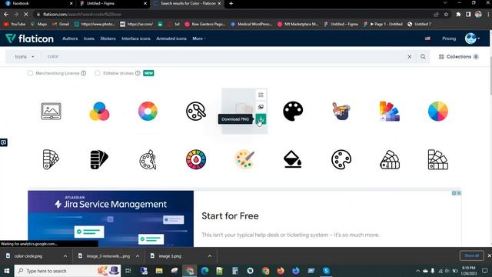Close the Jira advertisement
492x277 pixels.
[x=459, y=193]
